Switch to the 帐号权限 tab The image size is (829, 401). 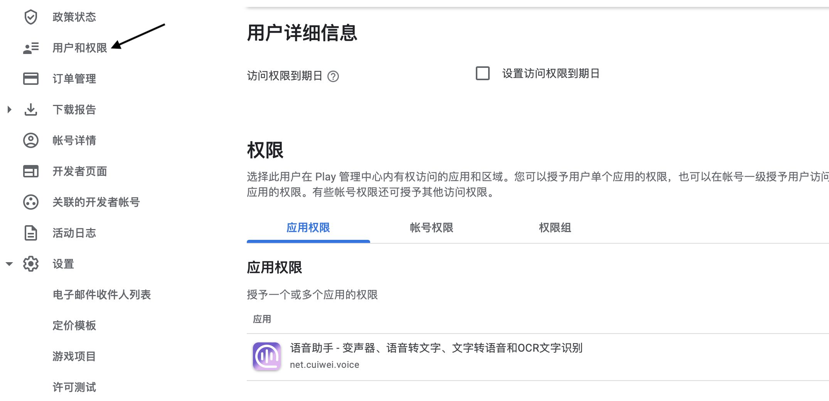(x=431, y=228)
